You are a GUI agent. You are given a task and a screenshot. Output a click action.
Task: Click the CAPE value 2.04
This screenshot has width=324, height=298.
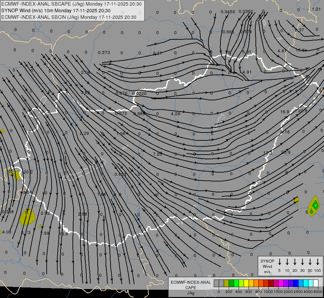[85, 73]
